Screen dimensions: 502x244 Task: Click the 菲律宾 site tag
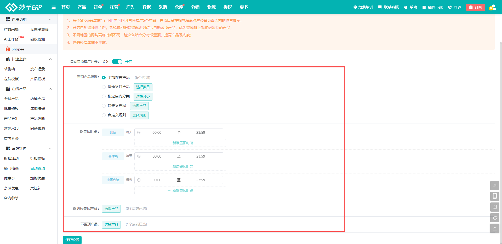(x=113, y=156)
